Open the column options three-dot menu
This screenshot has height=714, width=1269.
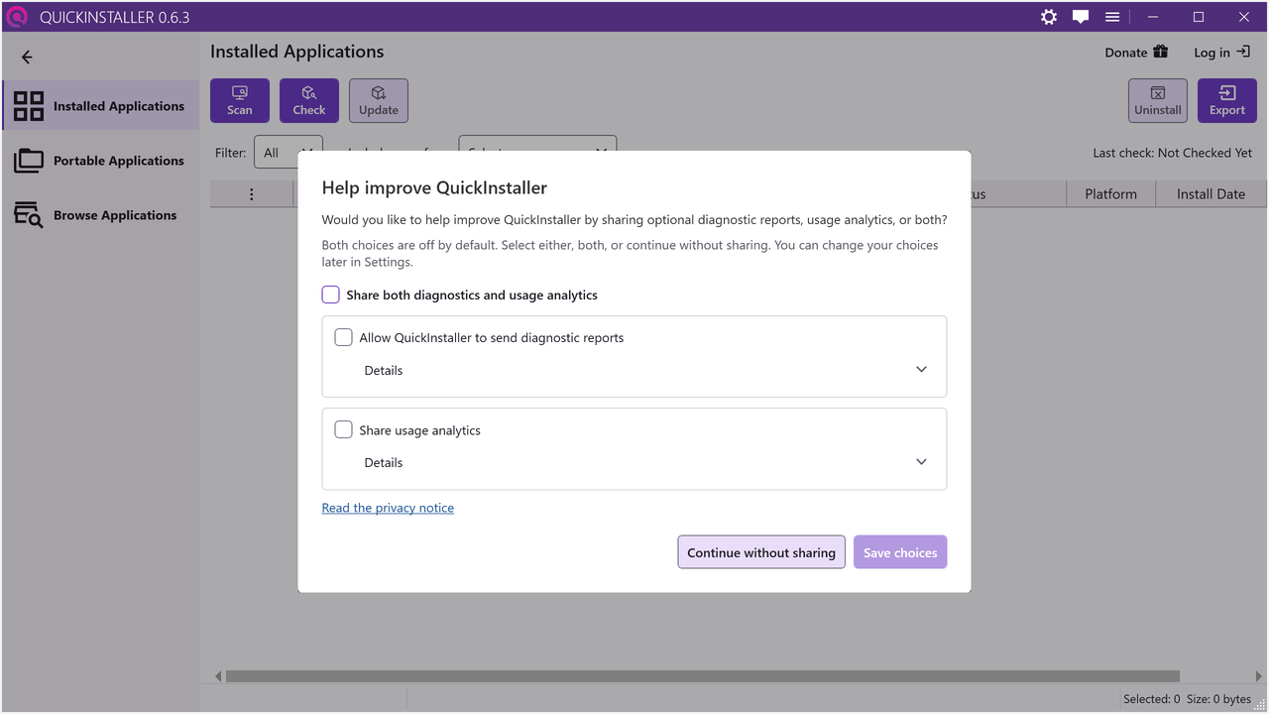[252, 194]
